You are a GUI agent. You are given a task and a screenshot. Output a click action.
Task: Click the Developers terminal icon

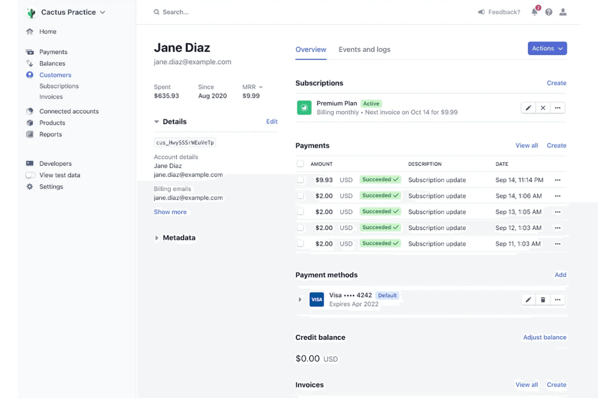(x=30, y=164)
